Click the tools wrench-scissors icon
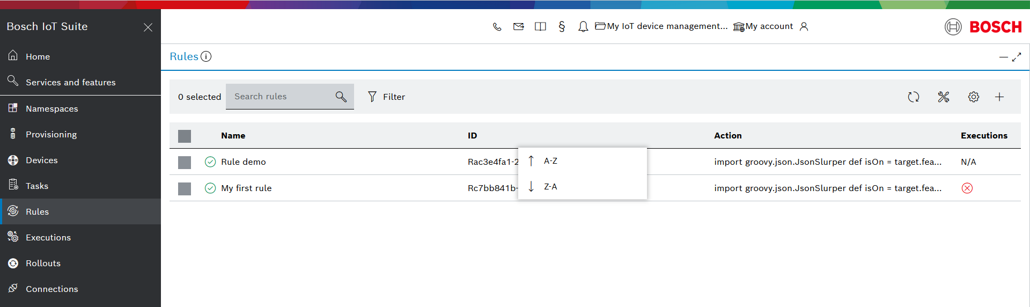The height and width of the screenshot is (307, 1030). (944, 97)
